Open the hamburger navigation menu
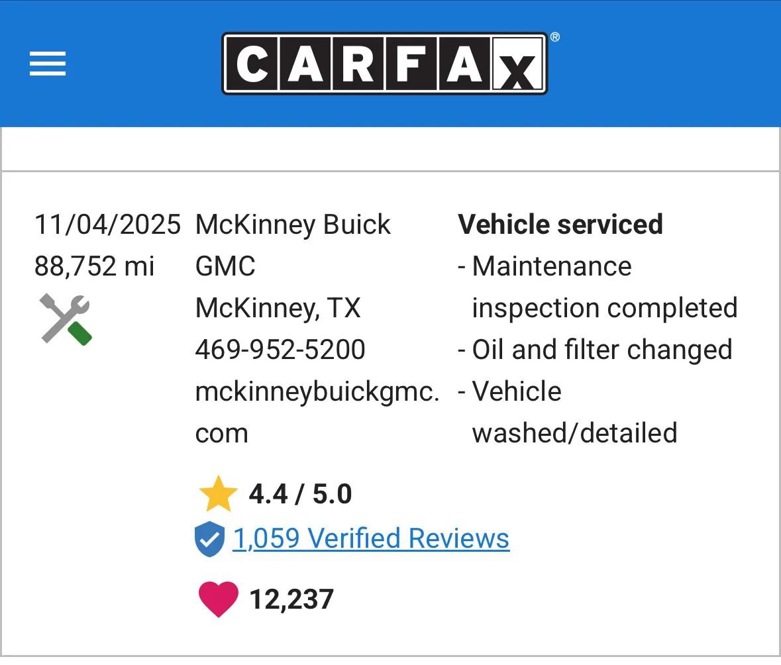The image size is (781, 665). pos(47,64)
